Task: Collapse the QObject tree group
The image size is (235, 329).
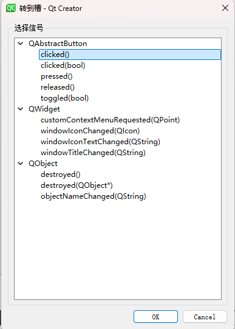Action: (21, 164)
